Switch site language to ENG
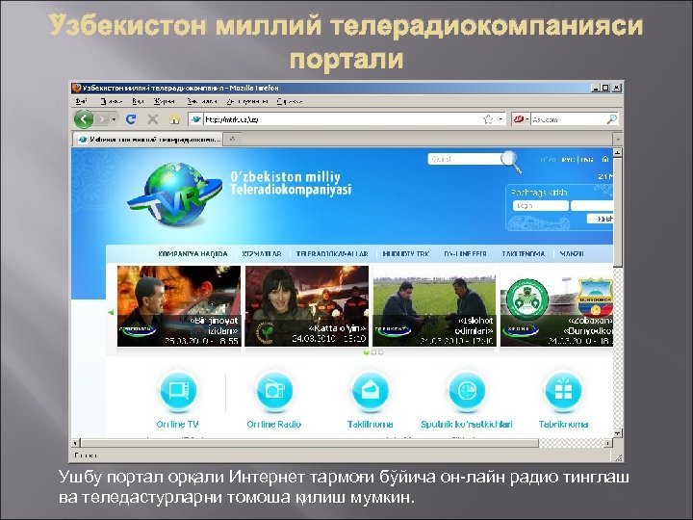 (x=587, y=160)
